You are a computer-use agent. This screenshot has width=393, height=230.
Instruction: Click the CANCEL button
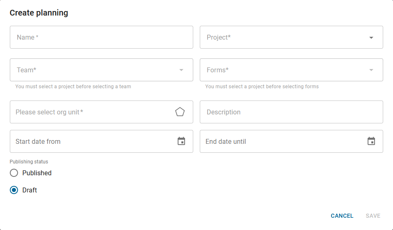(x=342, y=216)
